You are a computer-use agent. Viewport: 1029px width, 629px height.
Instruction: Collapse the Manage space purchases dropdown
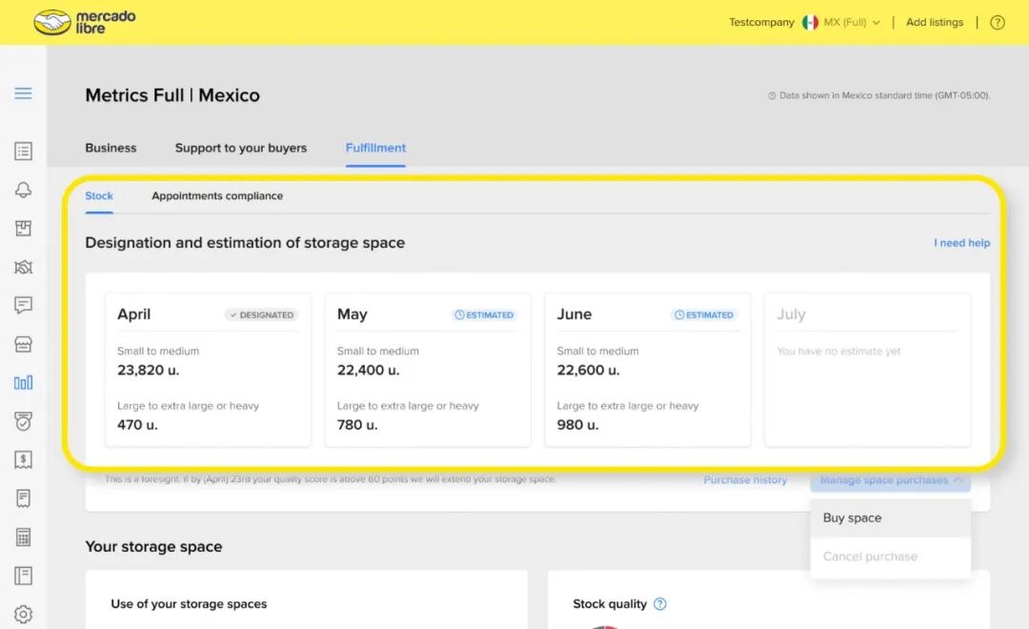pos(890,480)
